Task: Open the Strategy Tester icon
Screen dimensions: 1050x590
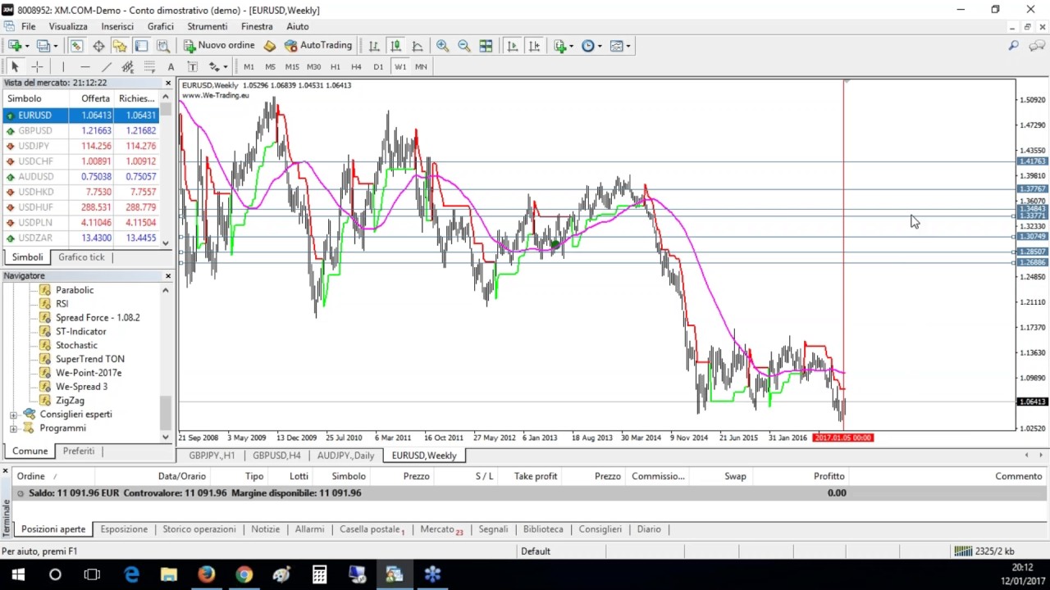Action: [x=162, y=46]
